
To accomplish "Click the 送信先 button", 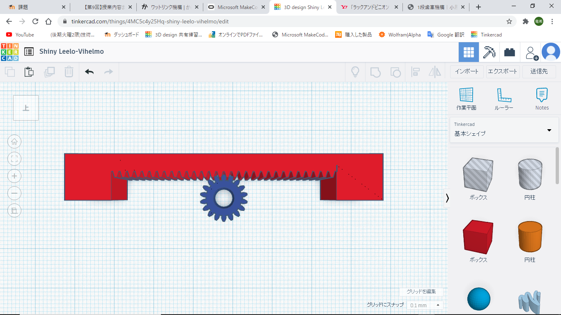I will (539, 71).
